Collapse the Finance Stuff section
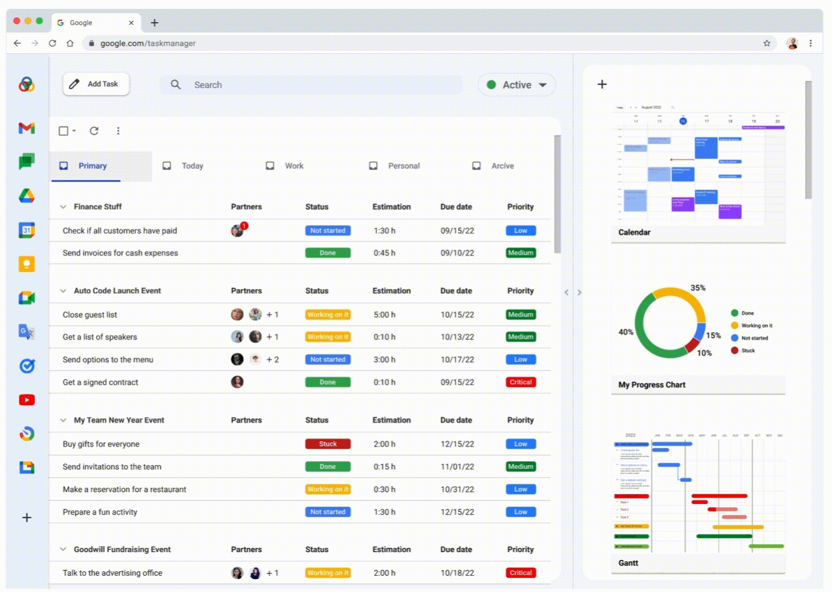Viewport: 832px width, 592px height. click(64, 207)
